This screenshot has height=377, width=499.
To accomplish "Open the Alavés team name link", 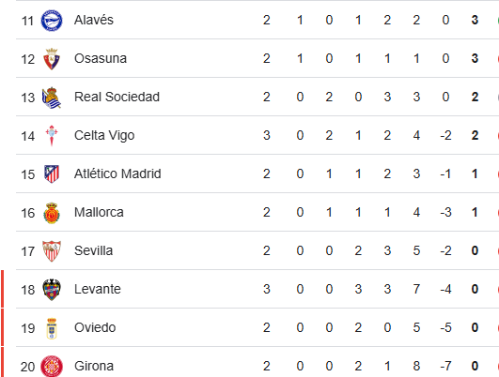I will (x=94, y=20).
